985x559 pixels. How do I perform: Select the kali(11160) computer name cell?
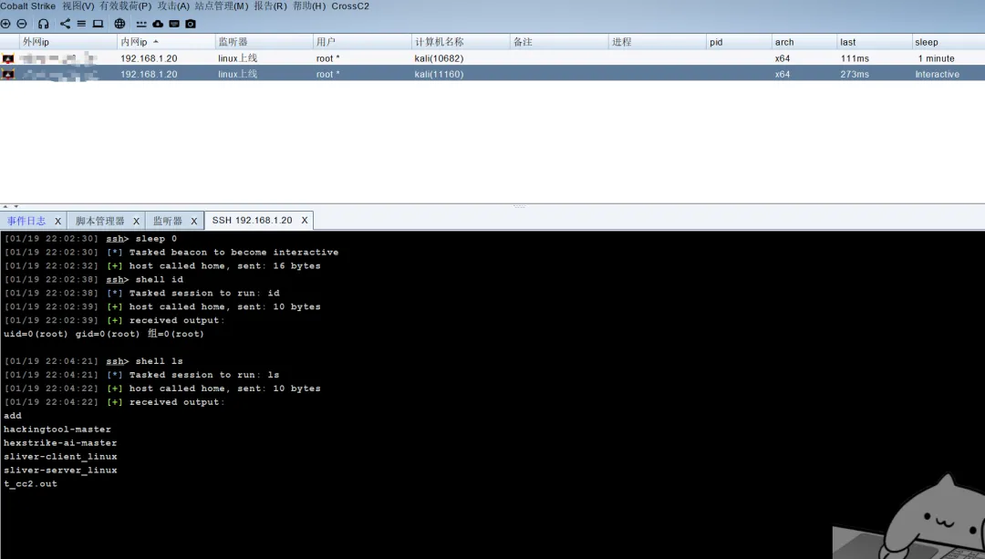[439, 74]
